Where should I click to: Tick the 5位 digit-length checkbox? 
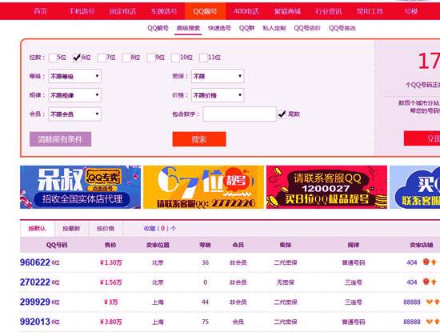click(x=53, y=58)
